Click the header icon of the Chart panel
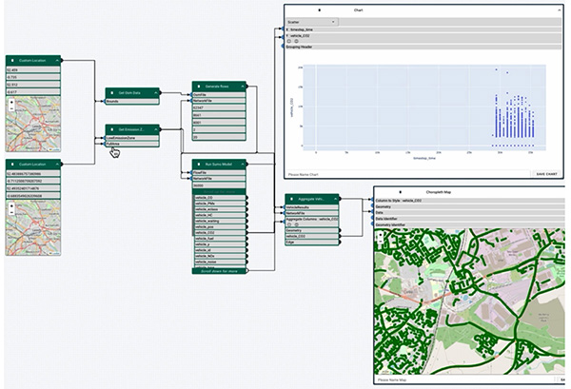571x389 pixels. coord(320,10)
